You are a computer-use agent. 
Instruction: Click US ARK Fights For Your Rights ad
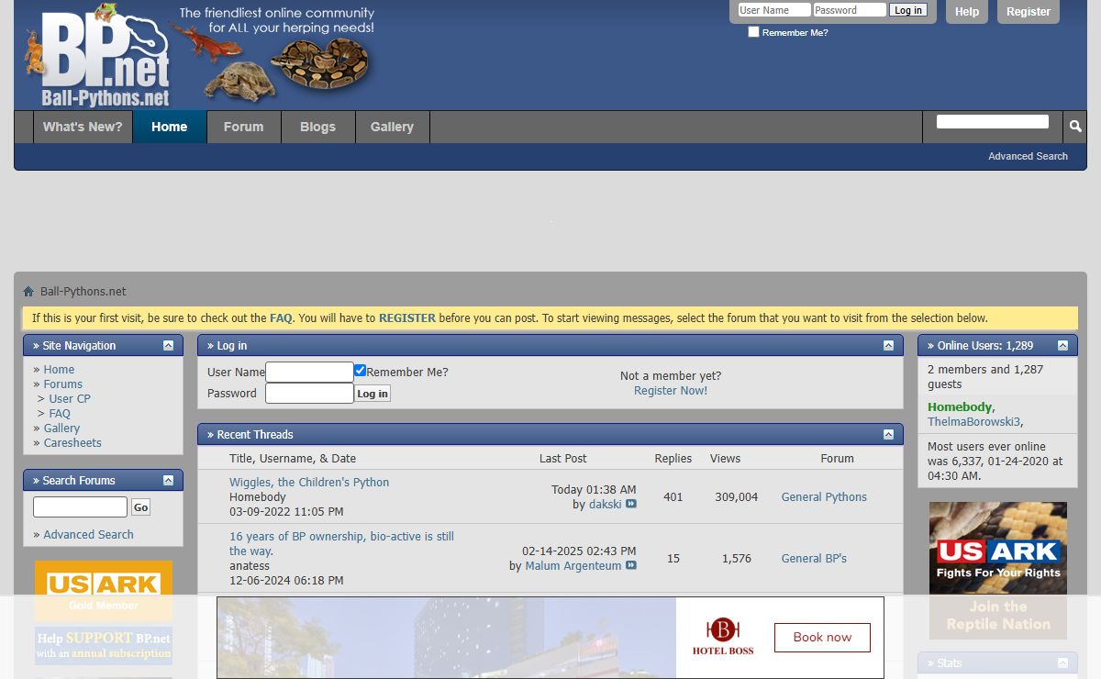pos(998,571)
